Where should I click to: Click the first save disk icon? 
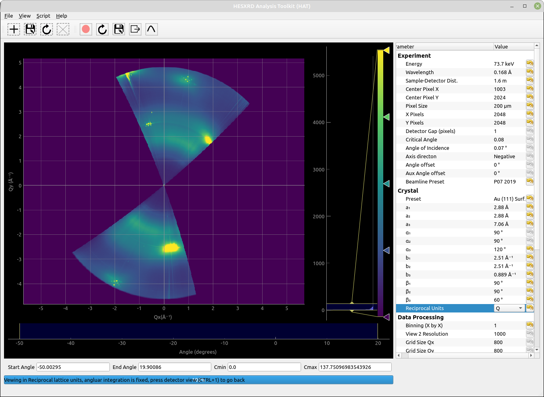click(30, 29)
